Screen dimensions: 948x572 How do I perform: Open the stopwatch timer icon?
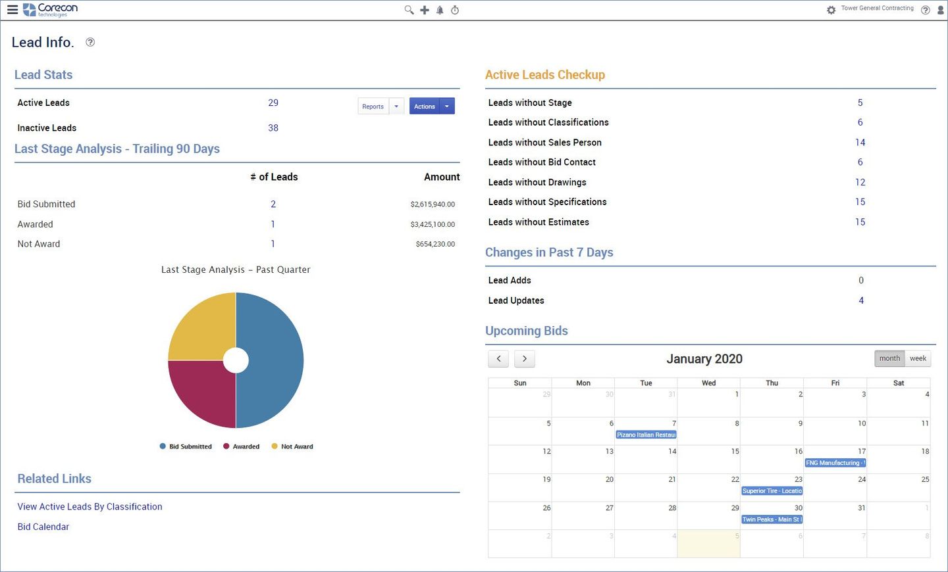tap(455, 10)
